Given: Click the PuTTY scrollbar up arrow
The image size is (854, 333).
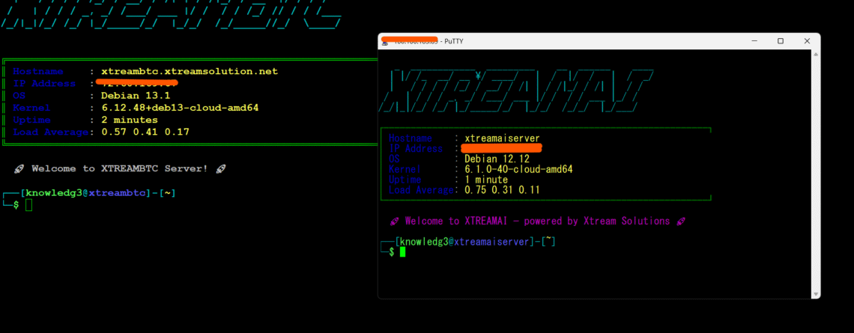Looking at the screenshot, I should [814, 55].
